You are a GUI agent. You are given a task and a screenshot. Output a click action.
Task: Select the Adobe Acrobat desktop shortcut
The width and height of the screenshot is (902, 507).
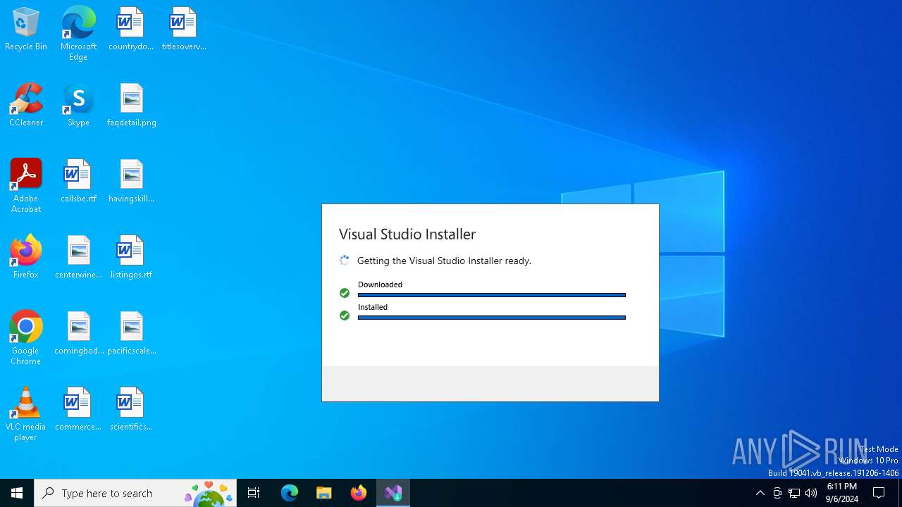click(x=26, y=186)
